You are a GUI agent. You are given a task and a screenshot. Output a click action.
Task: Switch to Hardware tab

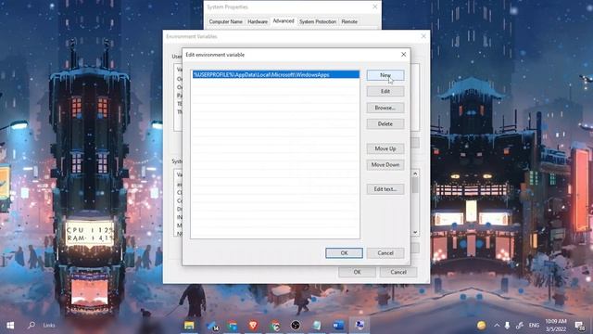[x=258, y=21]
